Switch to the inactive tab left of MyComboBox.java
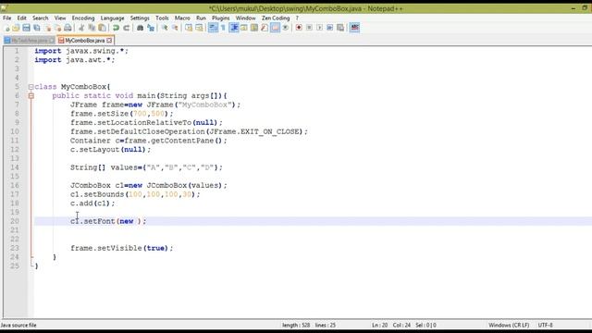592x333 pixels. 30,41
